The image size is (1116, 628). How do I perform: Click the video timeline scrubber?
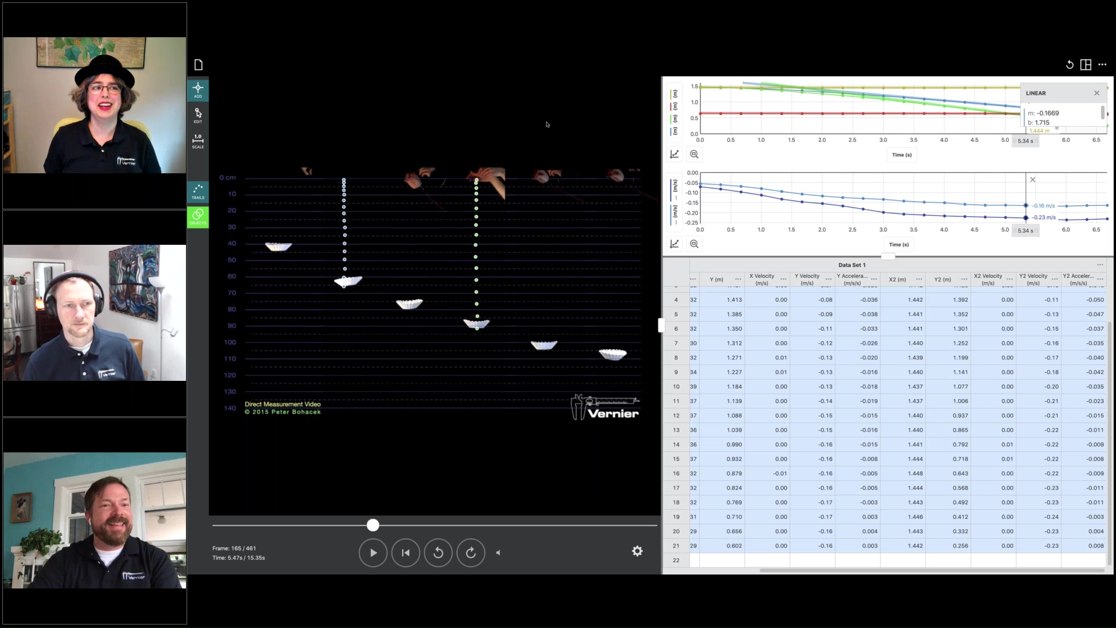pyautogui.click(x=373, y=525)
